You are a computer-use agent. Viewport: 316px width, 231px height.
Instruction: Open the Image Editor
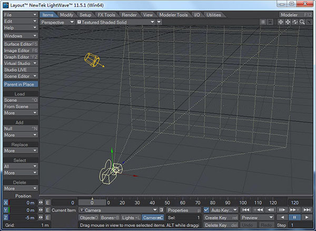coord(21,51)
